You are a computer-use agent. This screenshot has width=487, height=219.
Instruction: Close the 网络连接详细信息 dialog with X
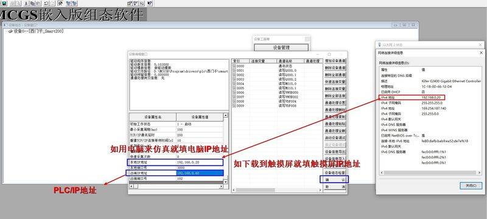[x=481, y=53]
